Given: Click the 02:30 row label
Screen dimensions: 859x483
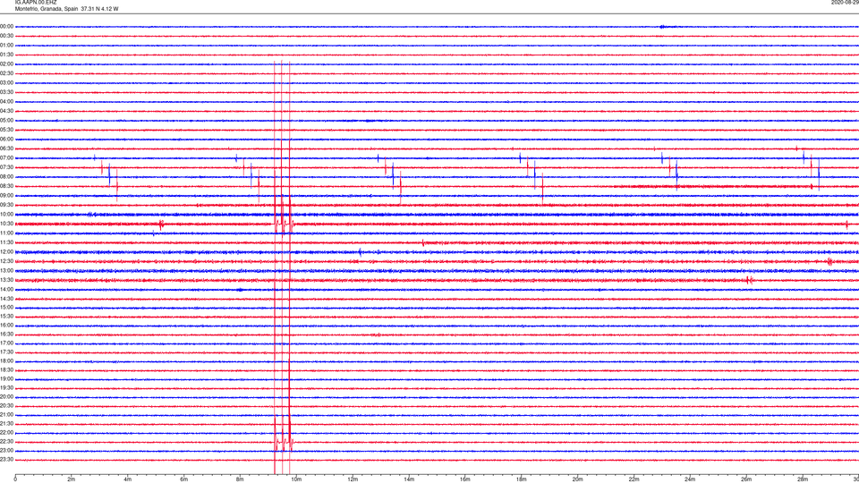Looking at the screenshot, I should (x=6, y=73).
